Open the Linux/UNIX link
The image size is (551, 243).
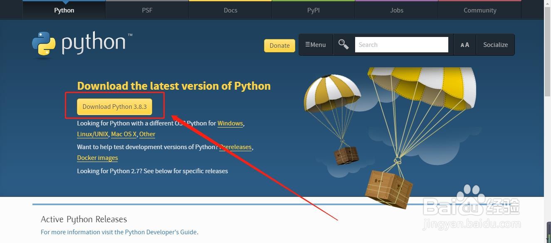click(x=92, y=134)
